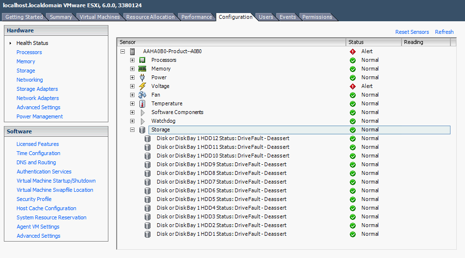Open Storage Adapters in Hardware panel
465x258 pixels.
tap(37, 89)
